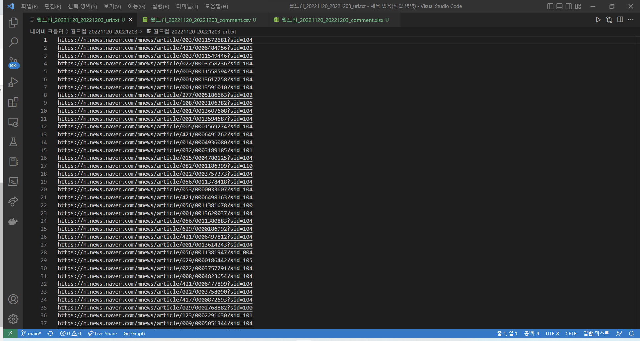
Task: Open the Docker view
Action: click(13, 221)
